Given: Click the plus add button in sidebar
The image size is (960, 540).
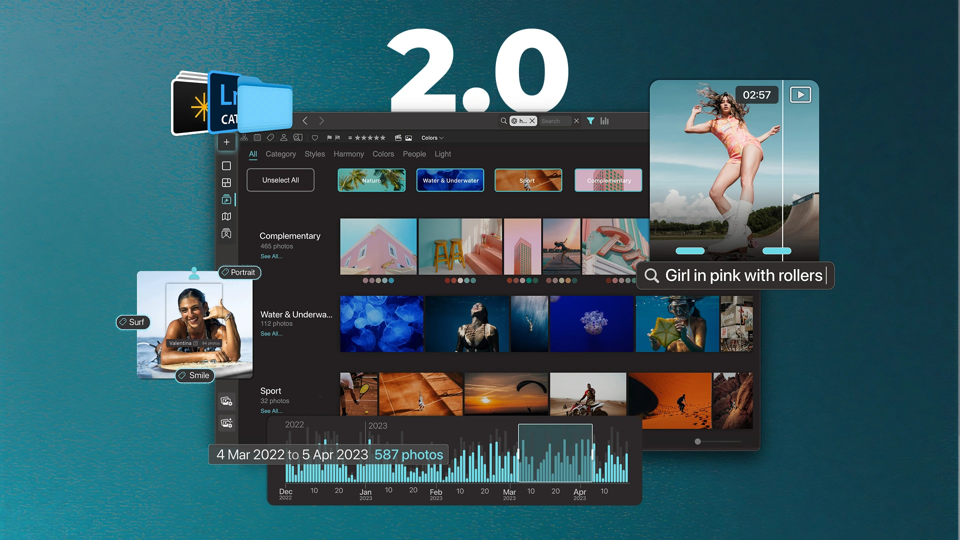Looking at the screenshot, I should click(226, 142).
